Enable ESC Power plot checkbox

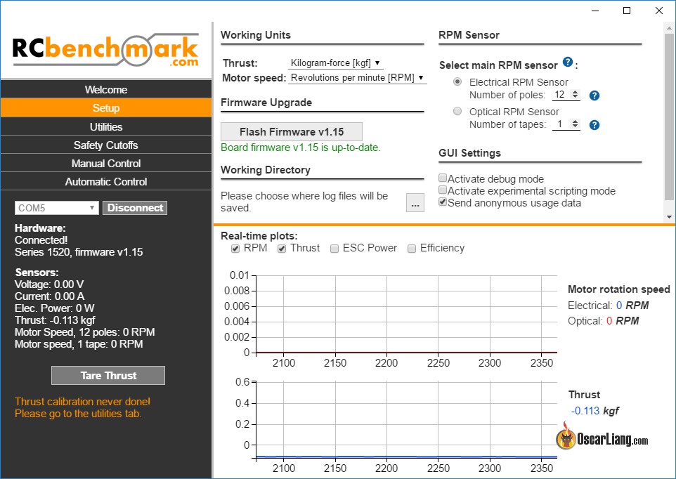(x=334, y=249)
